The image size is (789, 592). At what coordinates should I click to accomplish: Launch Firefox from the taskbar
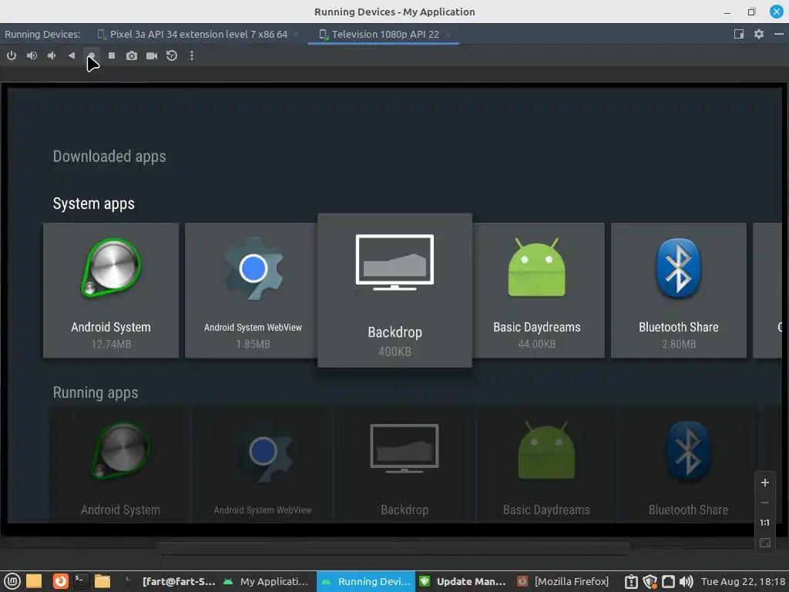click(x=60, y=581)
